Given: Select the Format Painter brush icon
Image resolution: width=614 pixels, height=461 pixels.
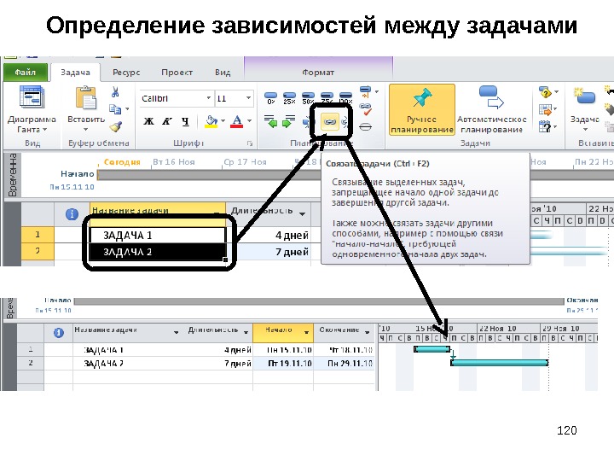Looking at the screenshot, I should pos(115,126).
